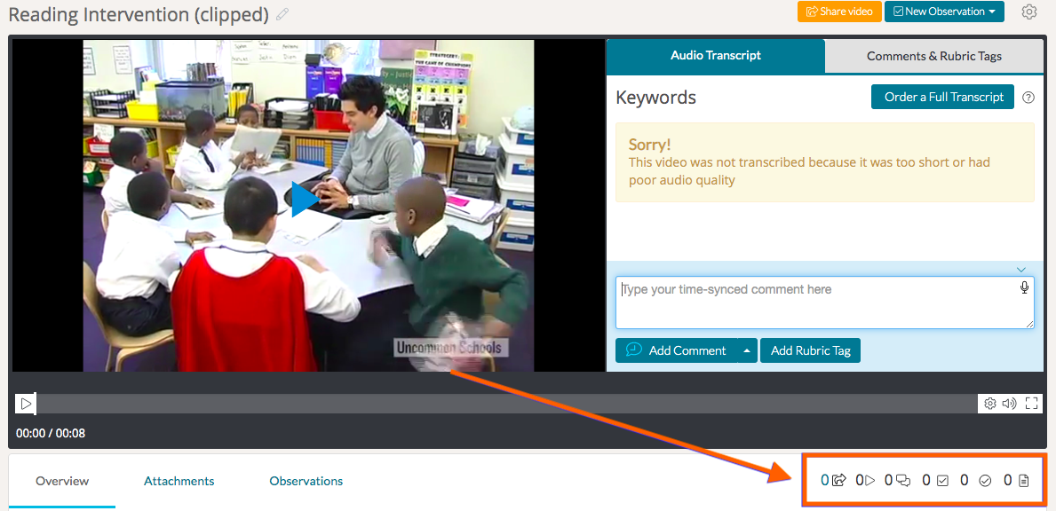
Task: Click the Share video button
Action: coord(839,12)
